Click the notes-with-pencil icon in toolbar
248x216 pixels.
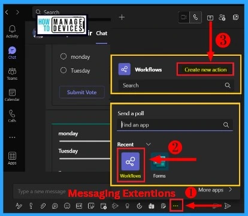[164, 206]
